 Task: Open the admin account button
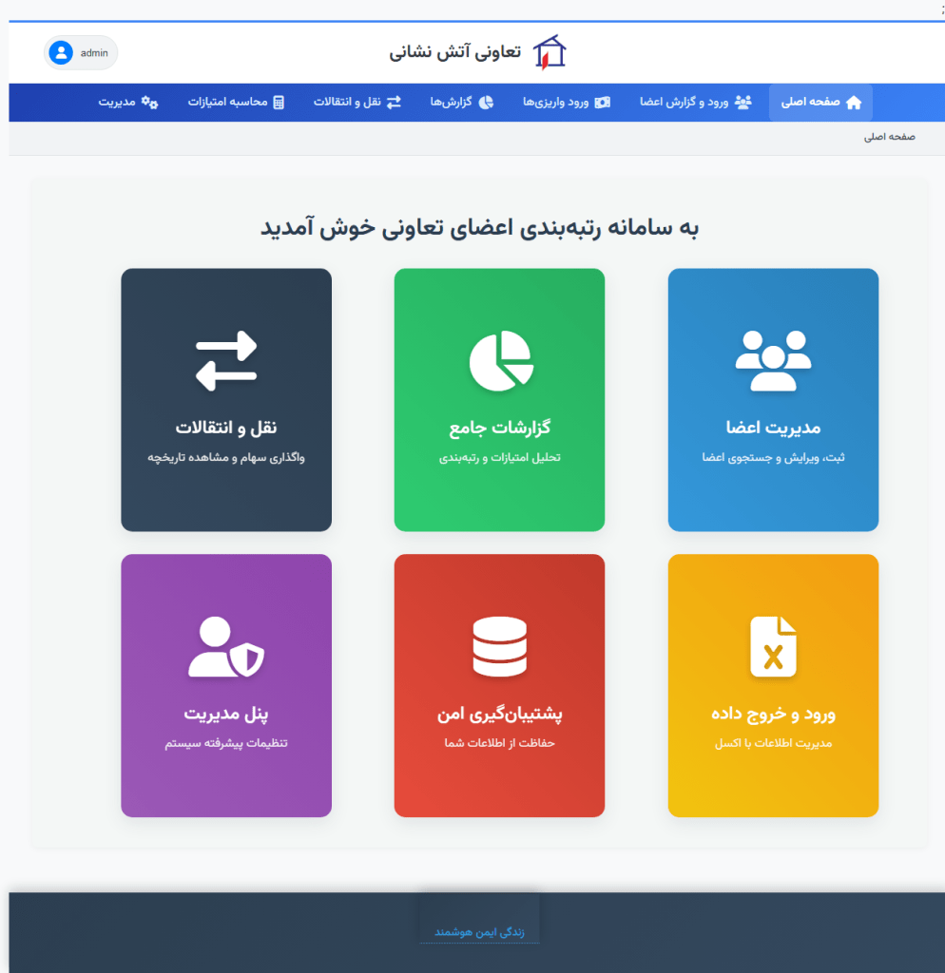coord(81,53)
